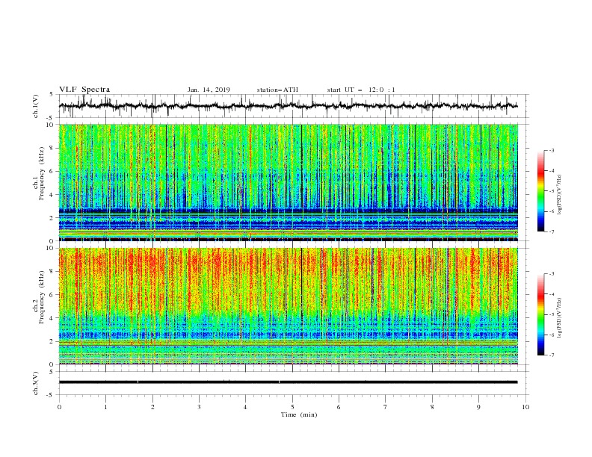This screenshot has width=592, height=457.
Task: Click the 'VLF Spectra' title text
Action: point(84,90)
